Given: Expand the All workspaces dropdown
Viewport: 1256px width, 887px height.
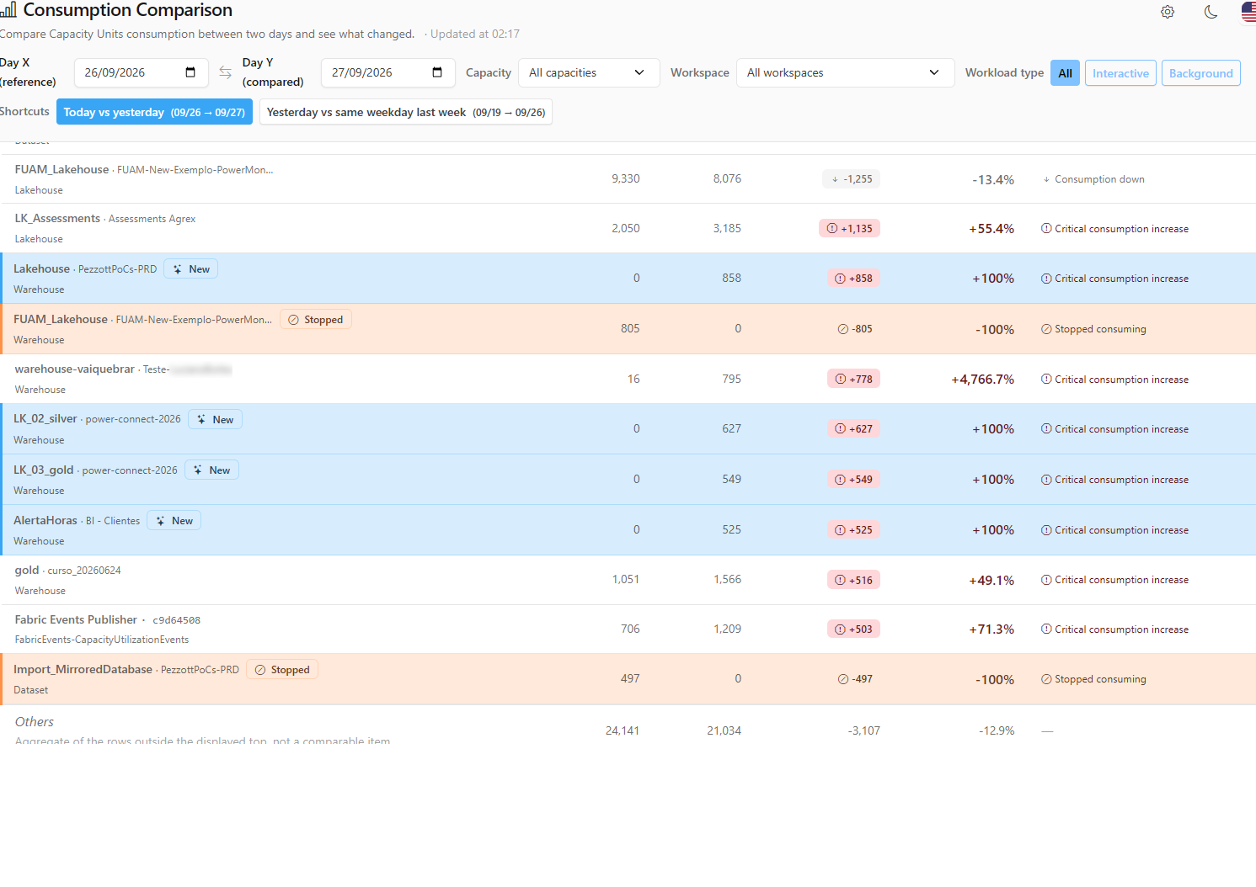Looking at the screenshot, I should coord(845,72).
